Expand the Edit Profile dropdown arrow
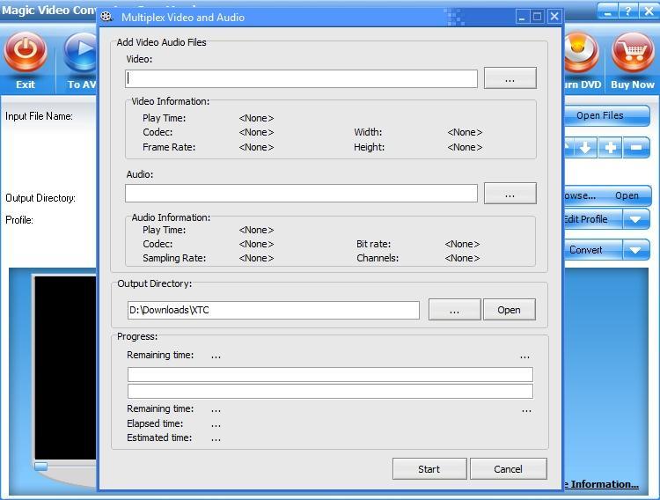Image resolution: width=660 pixels, height=500 pixels. tap(635, 219)
